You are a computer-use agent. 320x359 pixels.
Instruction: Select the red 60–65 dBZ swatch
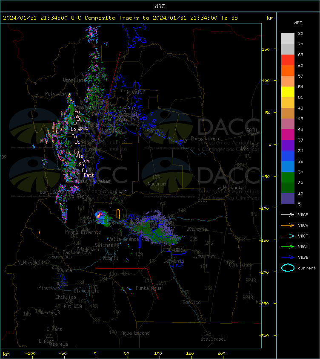coord(288,60)
